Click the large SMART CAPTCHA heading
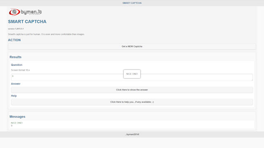Screen dimensions: 264x148 27,22
